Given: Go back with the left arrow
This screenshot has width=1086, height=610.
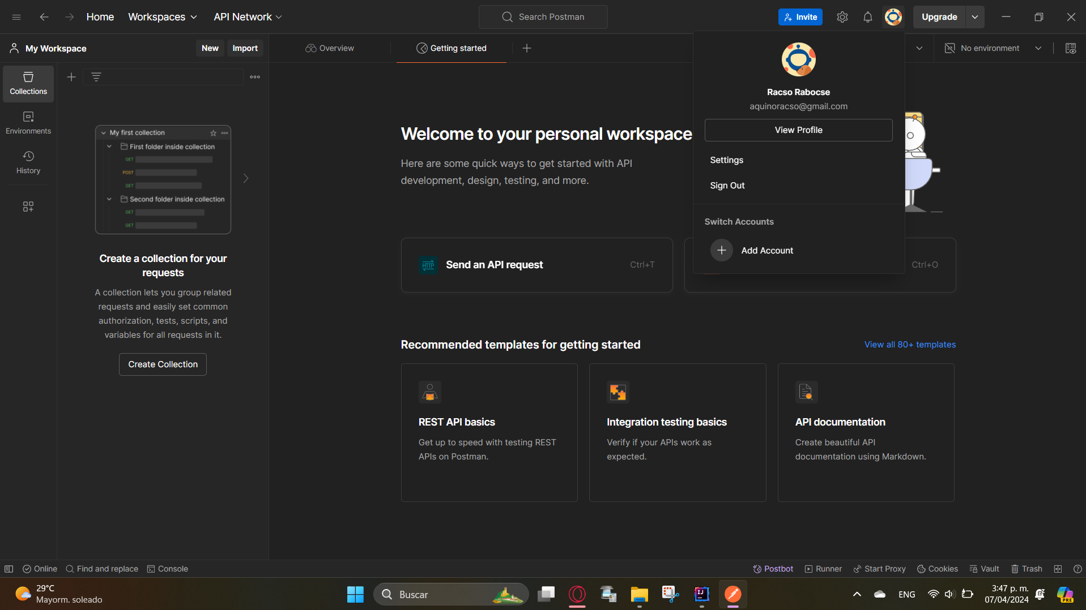Looking at the screenshot, I should click(44, 17).
